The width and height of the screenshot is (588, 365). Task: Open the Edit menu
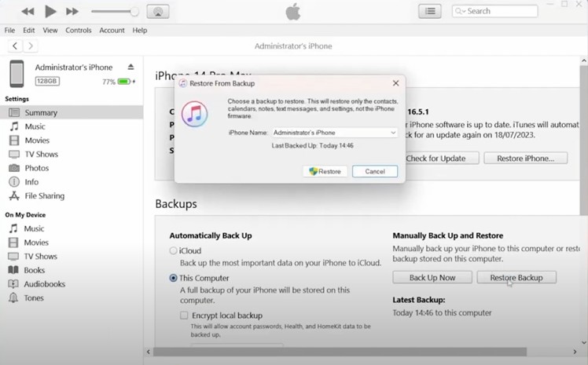pos(29,31)
